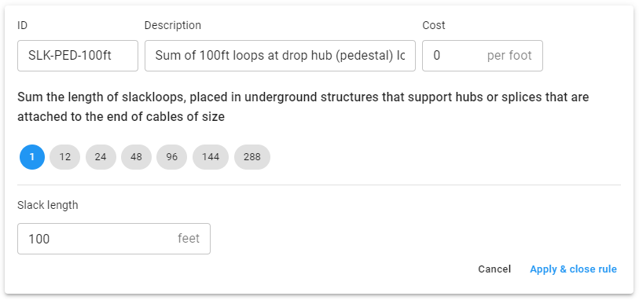
Task: Click the 'feet' unit suffix
Action: tap(189, 238)
